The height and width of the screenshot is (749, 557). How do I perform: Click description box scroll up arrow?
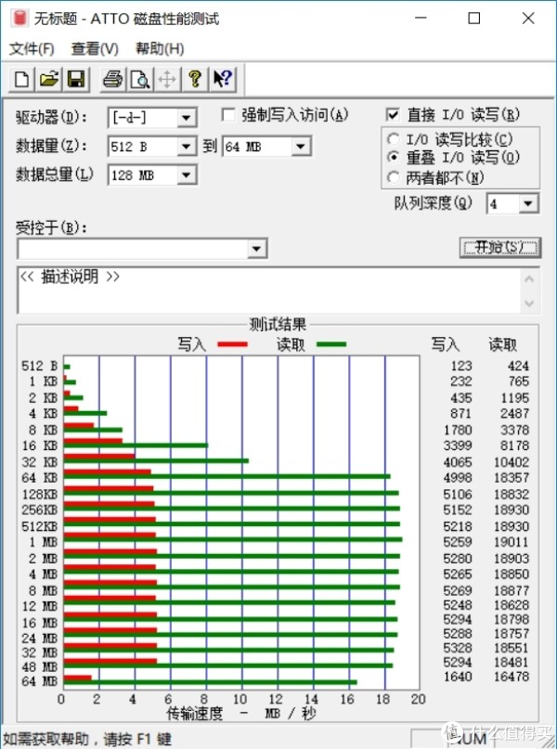(529, 279)
